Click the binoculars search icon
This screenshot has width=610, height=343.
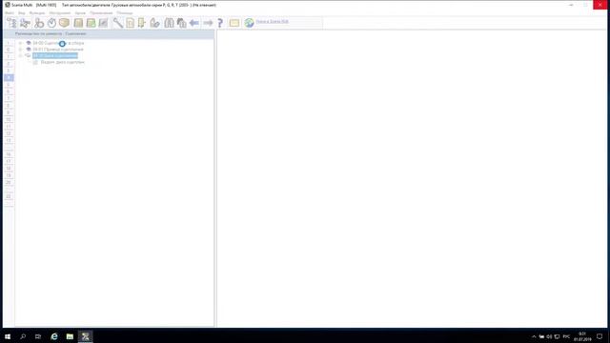[169, 23]
